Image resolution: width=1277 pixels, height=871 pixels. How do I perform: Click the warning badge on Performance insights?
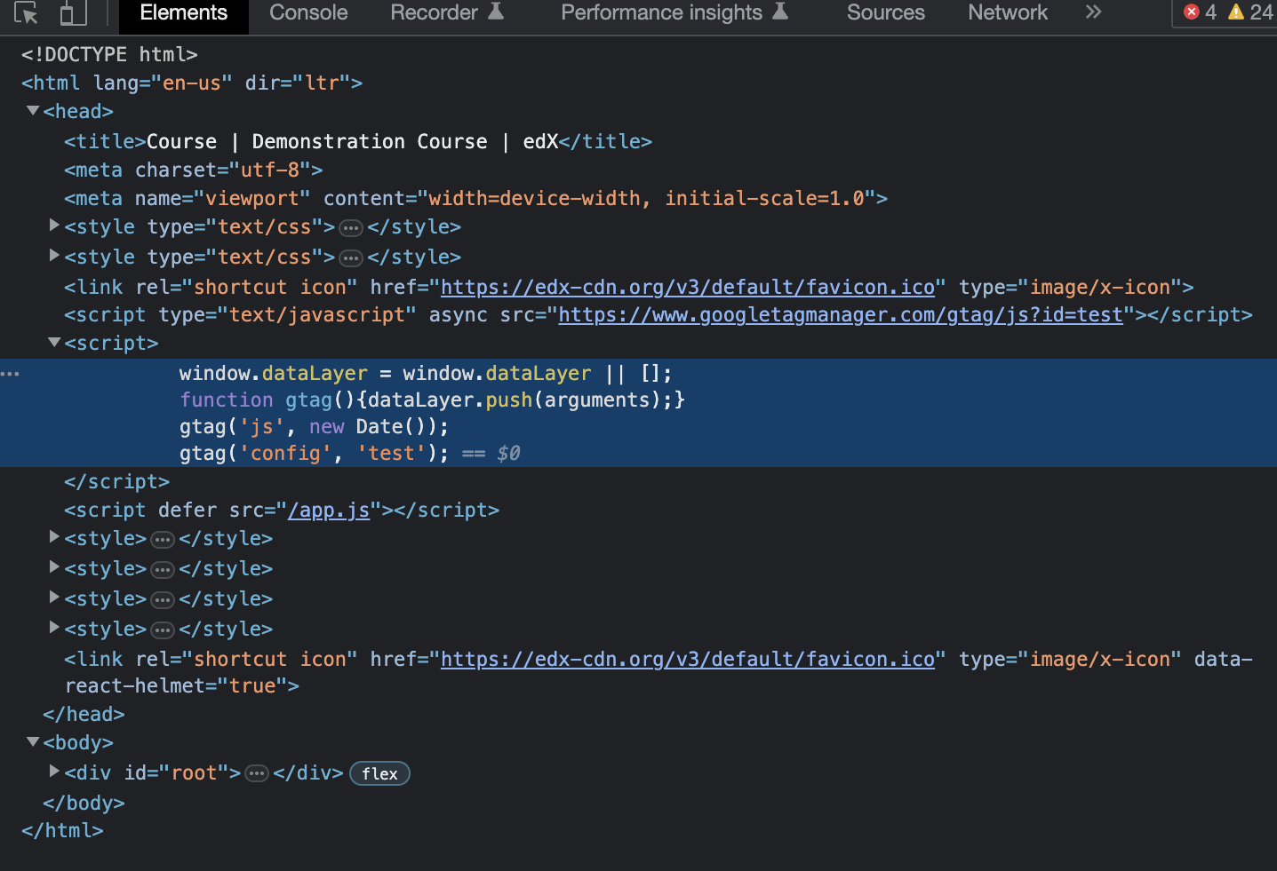[x=781, y=11]
